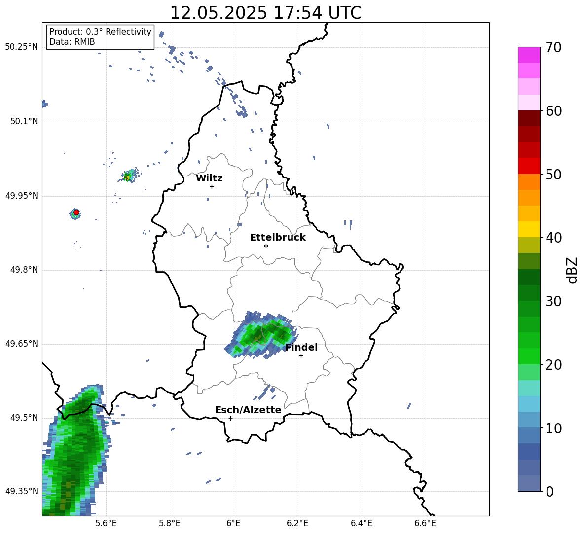Click the 50 colorbar tick value
Viewport: 584px width, 533px height.
click(553, 175)
